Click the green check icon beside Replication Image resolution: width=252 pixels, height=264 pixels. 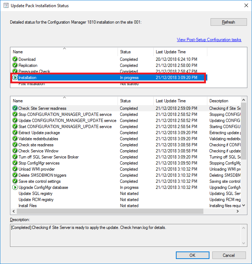point(15,65)
